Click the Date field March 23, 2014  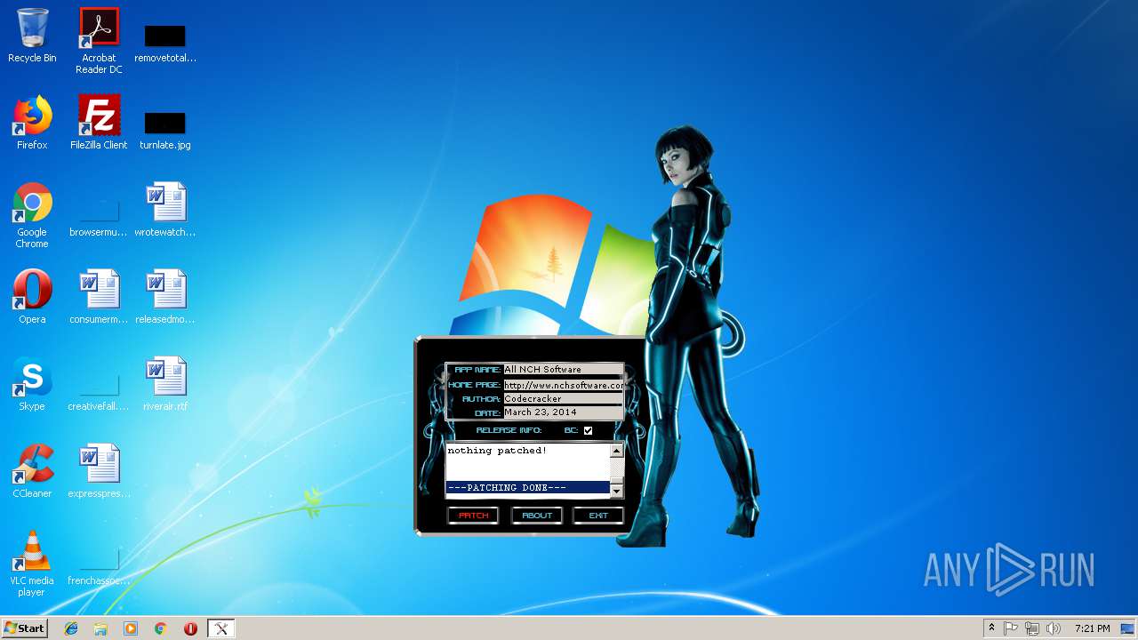click(564, 412)
